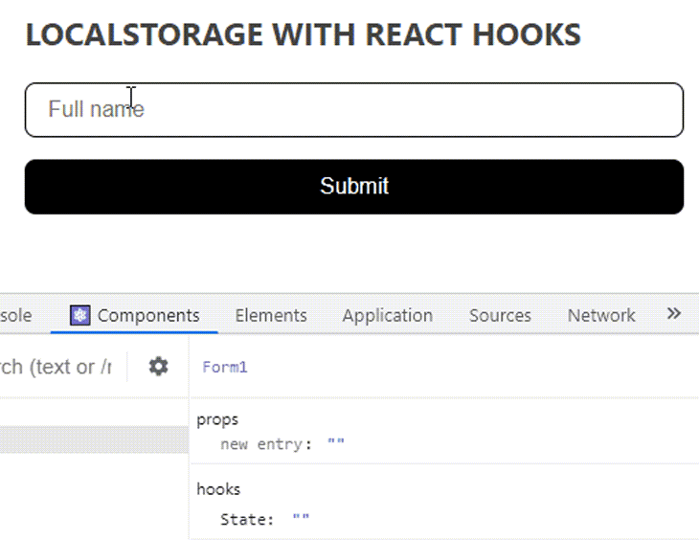The width and height of the screenshot is (699, 540).
Task: Go to the Network tab
Action: 601,315
